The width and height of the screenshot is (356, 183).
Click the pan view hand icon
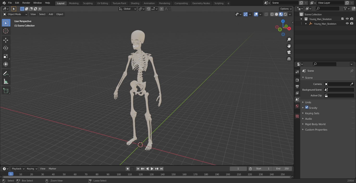(289, 46)
